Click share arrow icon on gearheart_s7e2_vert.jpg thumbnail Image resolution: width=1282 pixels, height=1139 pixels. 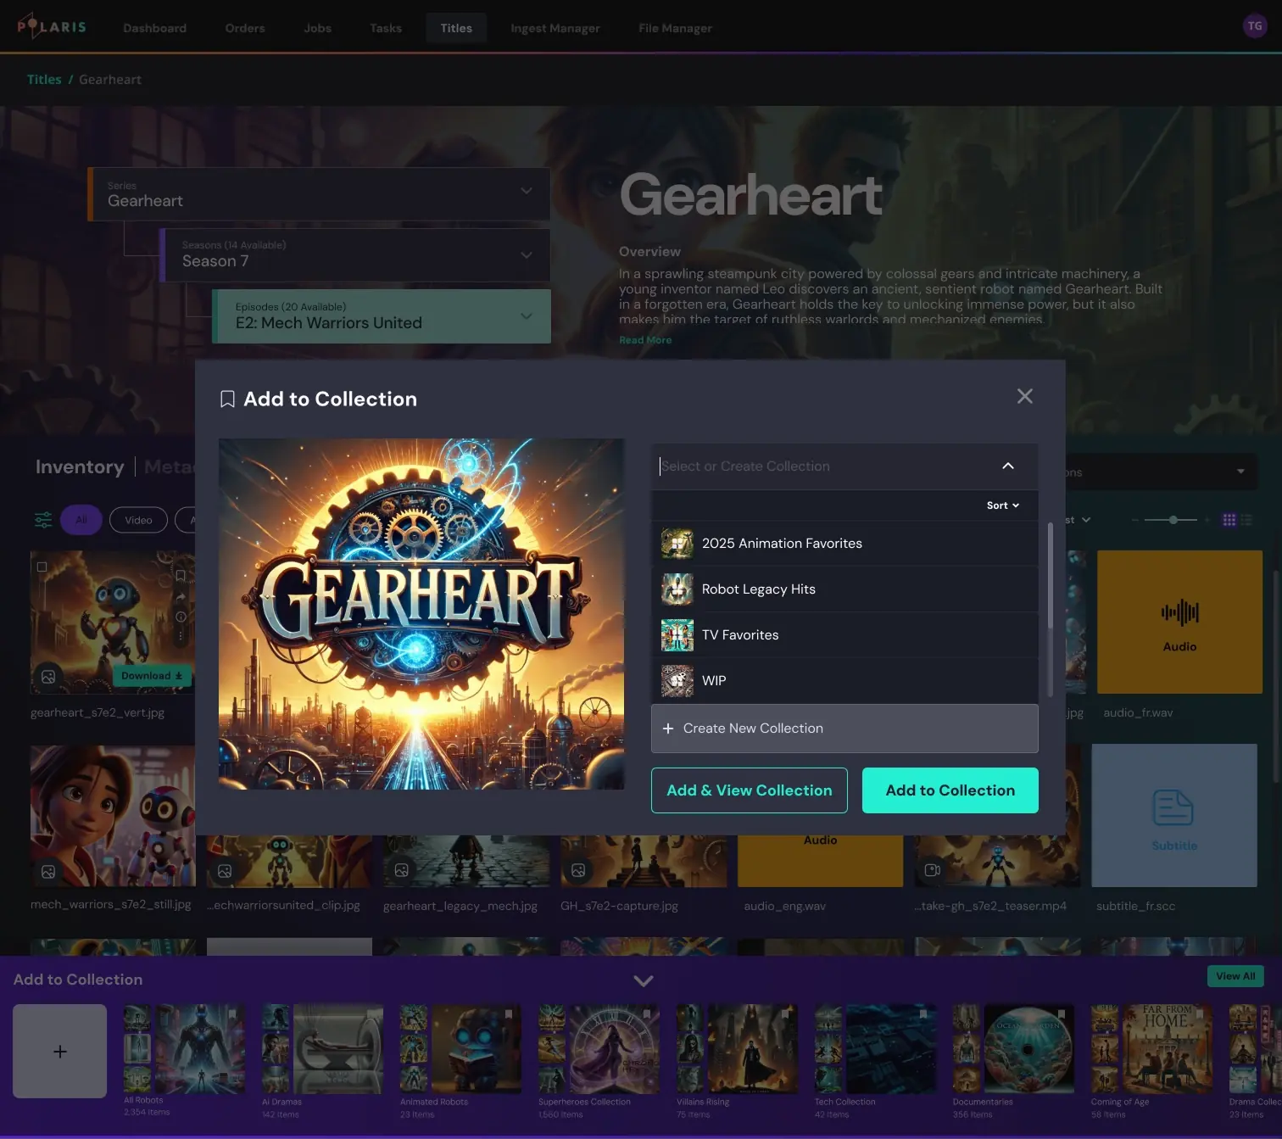click(x=181, y=596)
